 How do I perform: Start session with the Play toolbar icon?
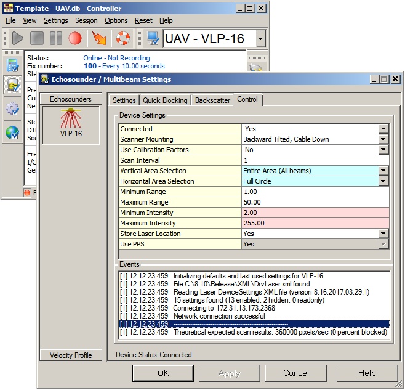tap(18, 38)
